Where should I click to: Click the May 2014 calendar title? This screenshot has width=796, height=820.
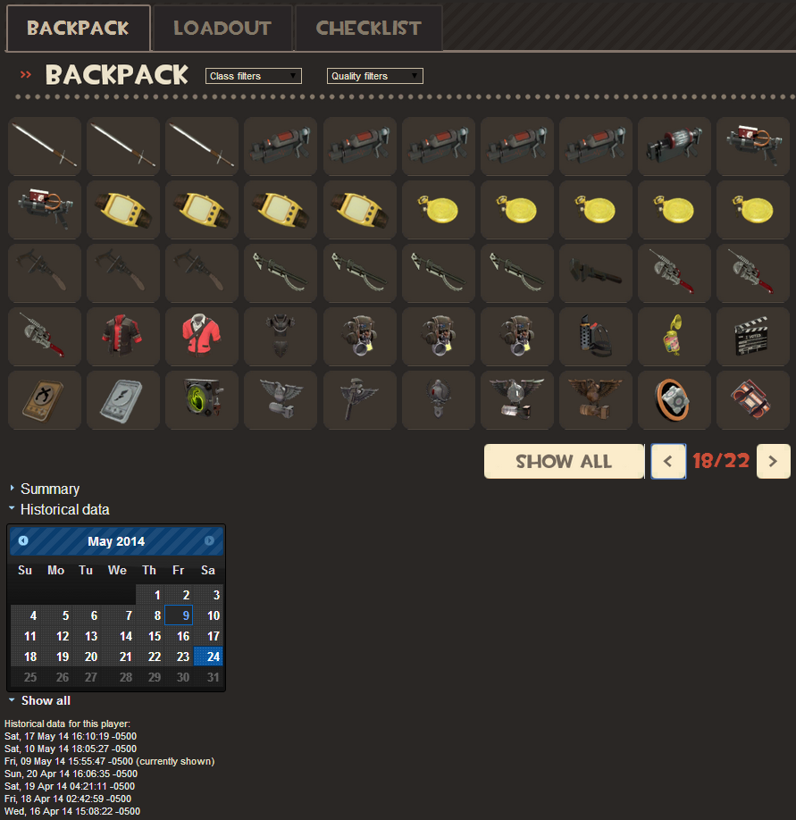[116, 541]
